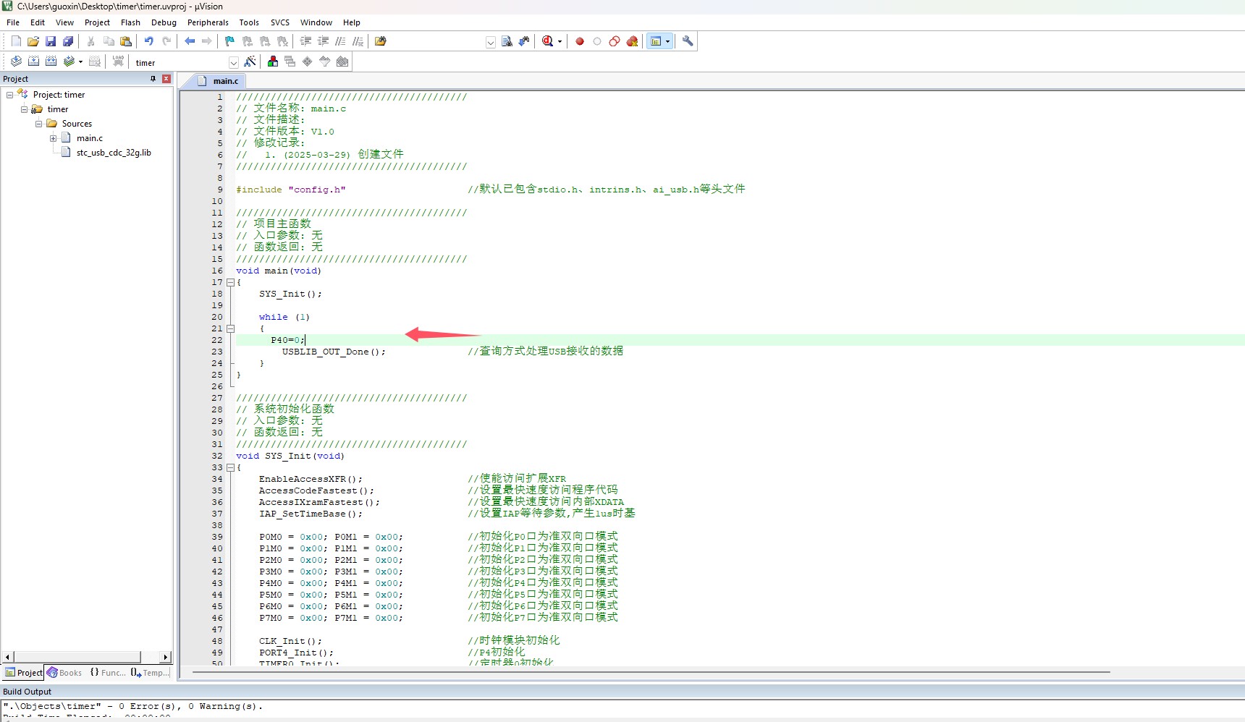Viewport: 1245px width, 722px height.
Task: Indent the selected lines
Action: (305, 41)
